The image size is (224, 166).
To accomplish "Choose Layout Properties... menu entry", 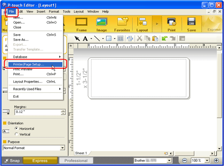I will [35, 82].
